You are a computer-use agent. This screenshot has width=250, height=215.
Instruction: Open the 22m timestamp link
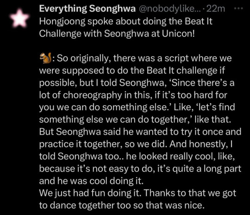216,9
